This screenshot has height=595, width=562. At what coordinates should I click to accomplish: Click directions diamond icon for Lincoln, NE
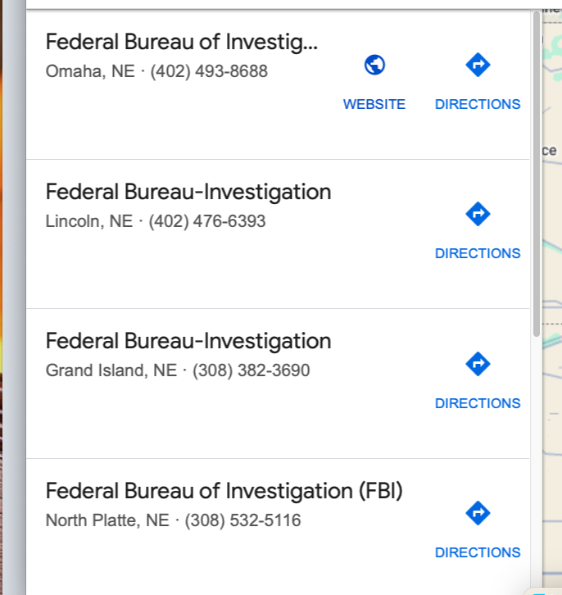click(478, 214)
